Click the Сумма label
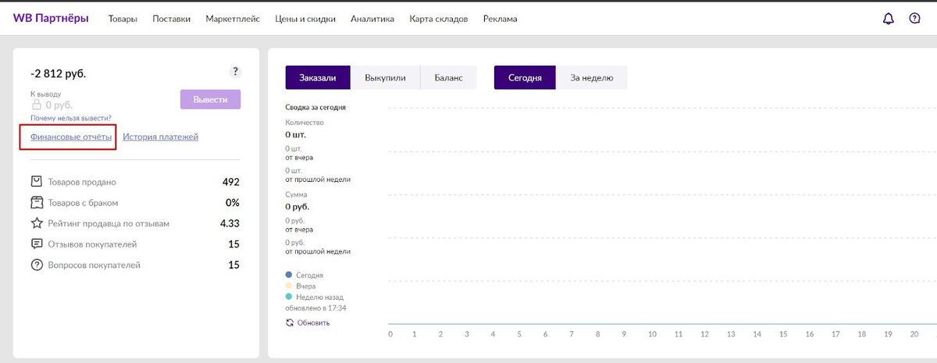The height and width of the screenshot is (363, 937). (297, 194)
